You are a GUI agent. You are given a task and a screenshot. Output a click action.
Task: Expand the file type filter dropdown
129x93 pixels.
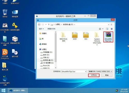(111, 71)
